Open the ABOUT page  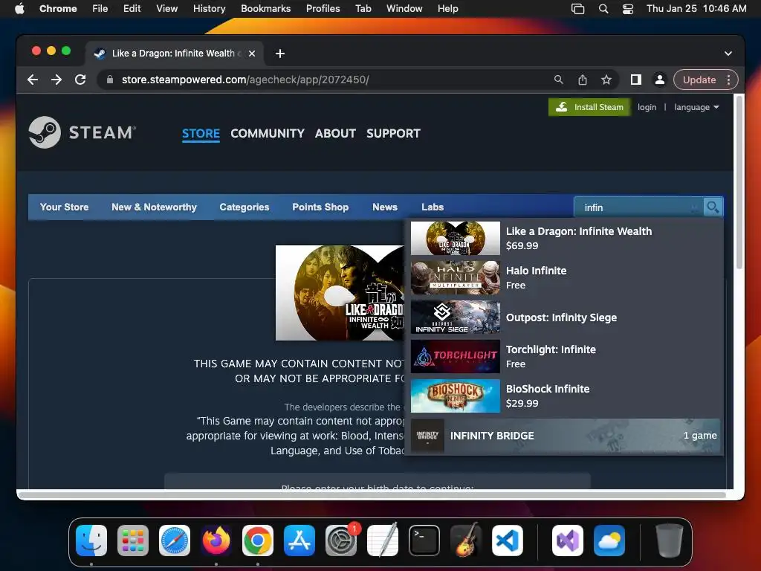click(335, 134)
